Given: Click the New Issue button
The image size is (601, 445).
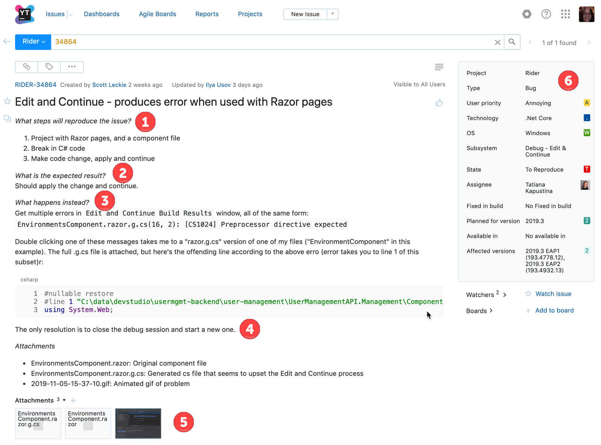Looking at the screenshot, I should [x=305, y=14].
